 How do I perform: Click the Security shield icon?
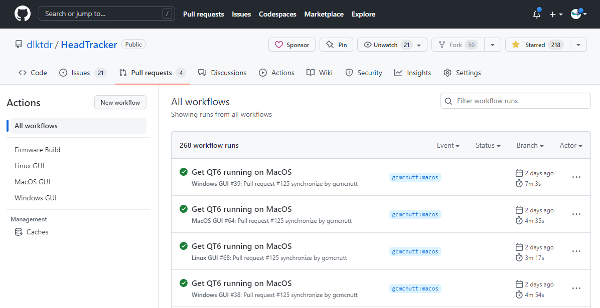pos(349,73)
